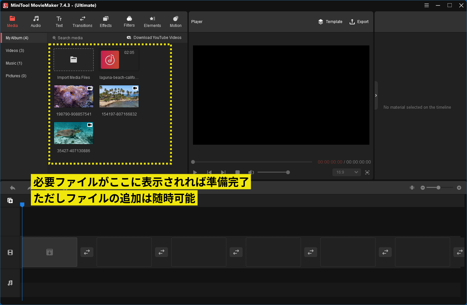Image resolution: width=467 pixels, height=305 pixels.
Task: Select the coral video 198790-908857541 thumbnail
Action: click(74, 96)
